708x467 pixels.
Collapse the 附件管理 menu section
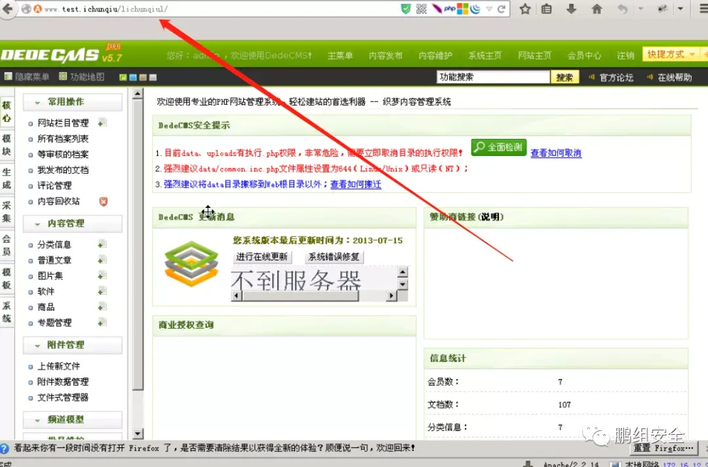point(73,345)
